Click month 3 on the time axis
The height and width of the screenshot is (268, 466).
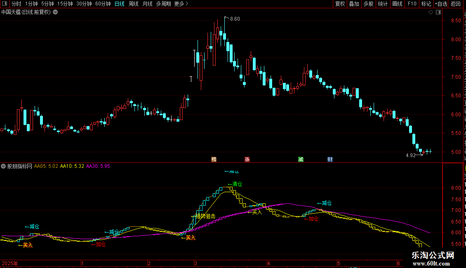click(x=195, y=263)
